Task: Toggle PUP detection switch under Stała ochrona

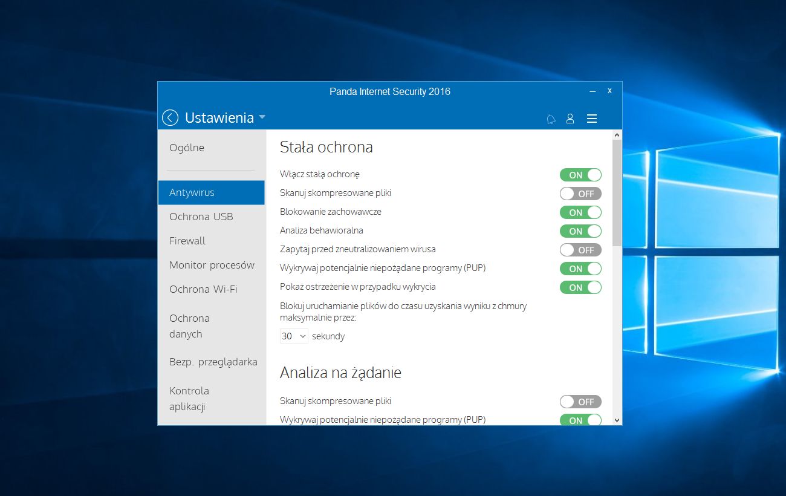Action: point(580,269)
